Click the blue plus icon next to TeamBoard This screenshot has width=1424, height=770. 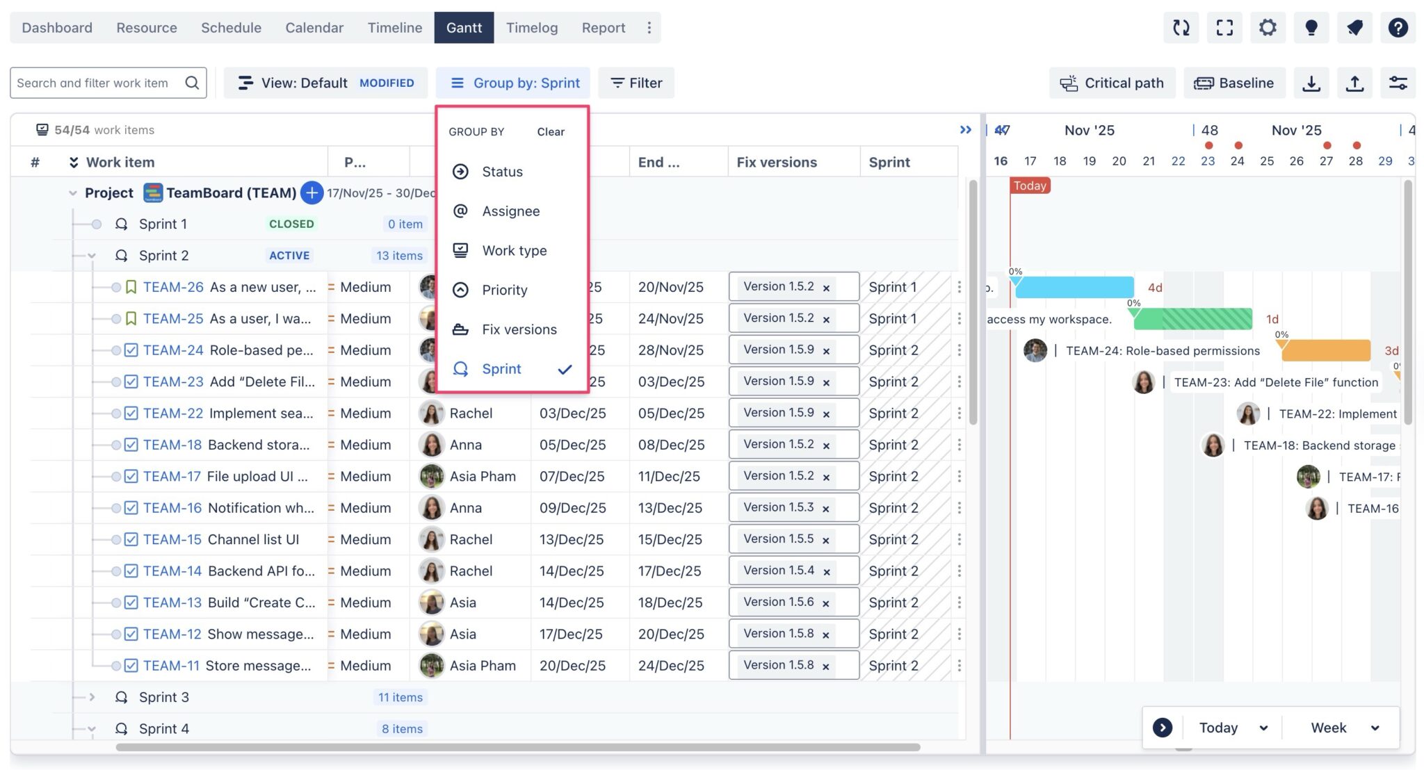[311, 193]
